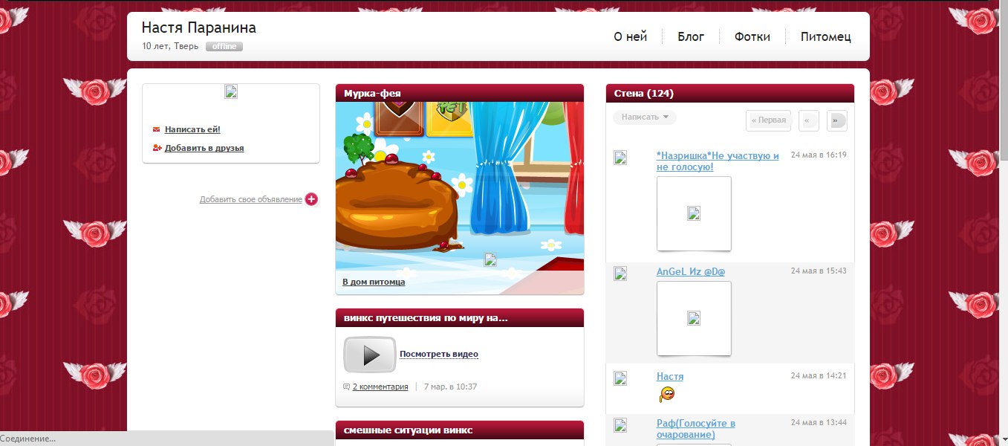Click the offline status badge
Screen dimensions: 1008x446
click(224, 47)
